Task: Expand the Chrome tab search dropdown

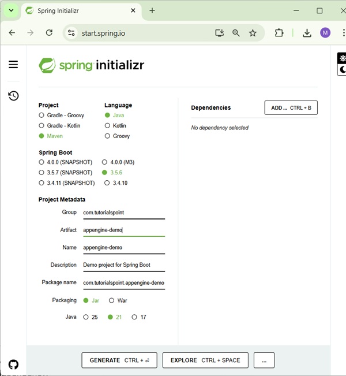Action: tap(11, 10)
